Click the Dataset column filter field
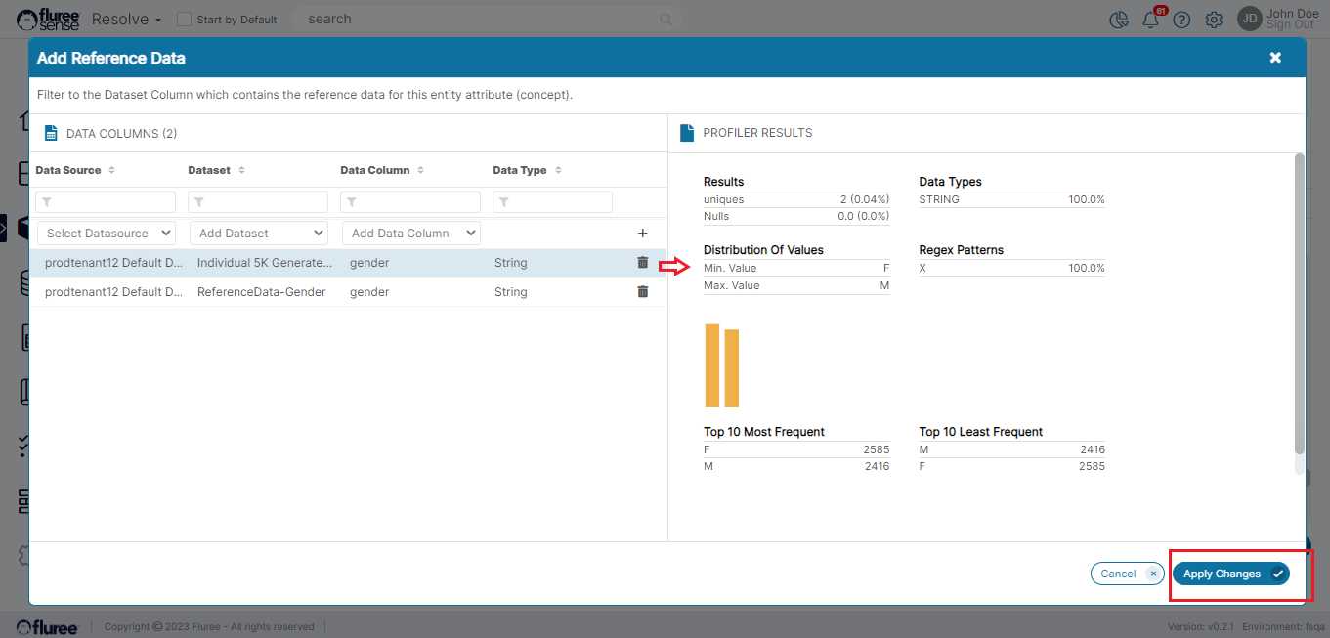Viewport: 1330px width, 638px height. click(x=258, y=202)
